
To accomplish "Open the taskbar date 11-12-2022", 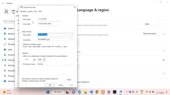I will [x=160, y=93].
